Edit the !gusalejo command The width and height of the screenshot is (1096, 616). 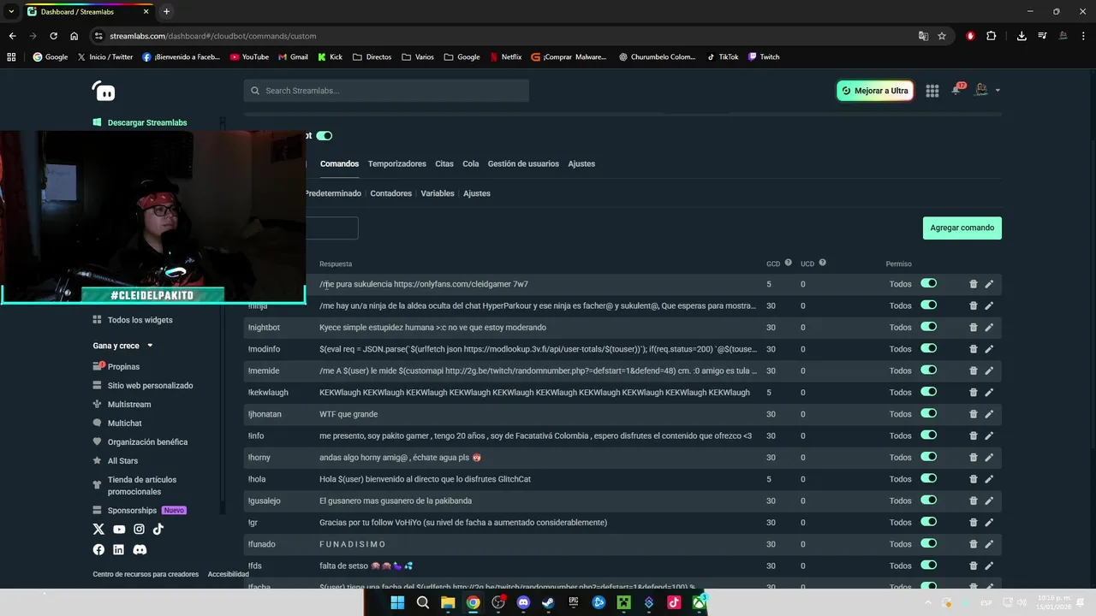pyautogui.click(x=989, y=500)
